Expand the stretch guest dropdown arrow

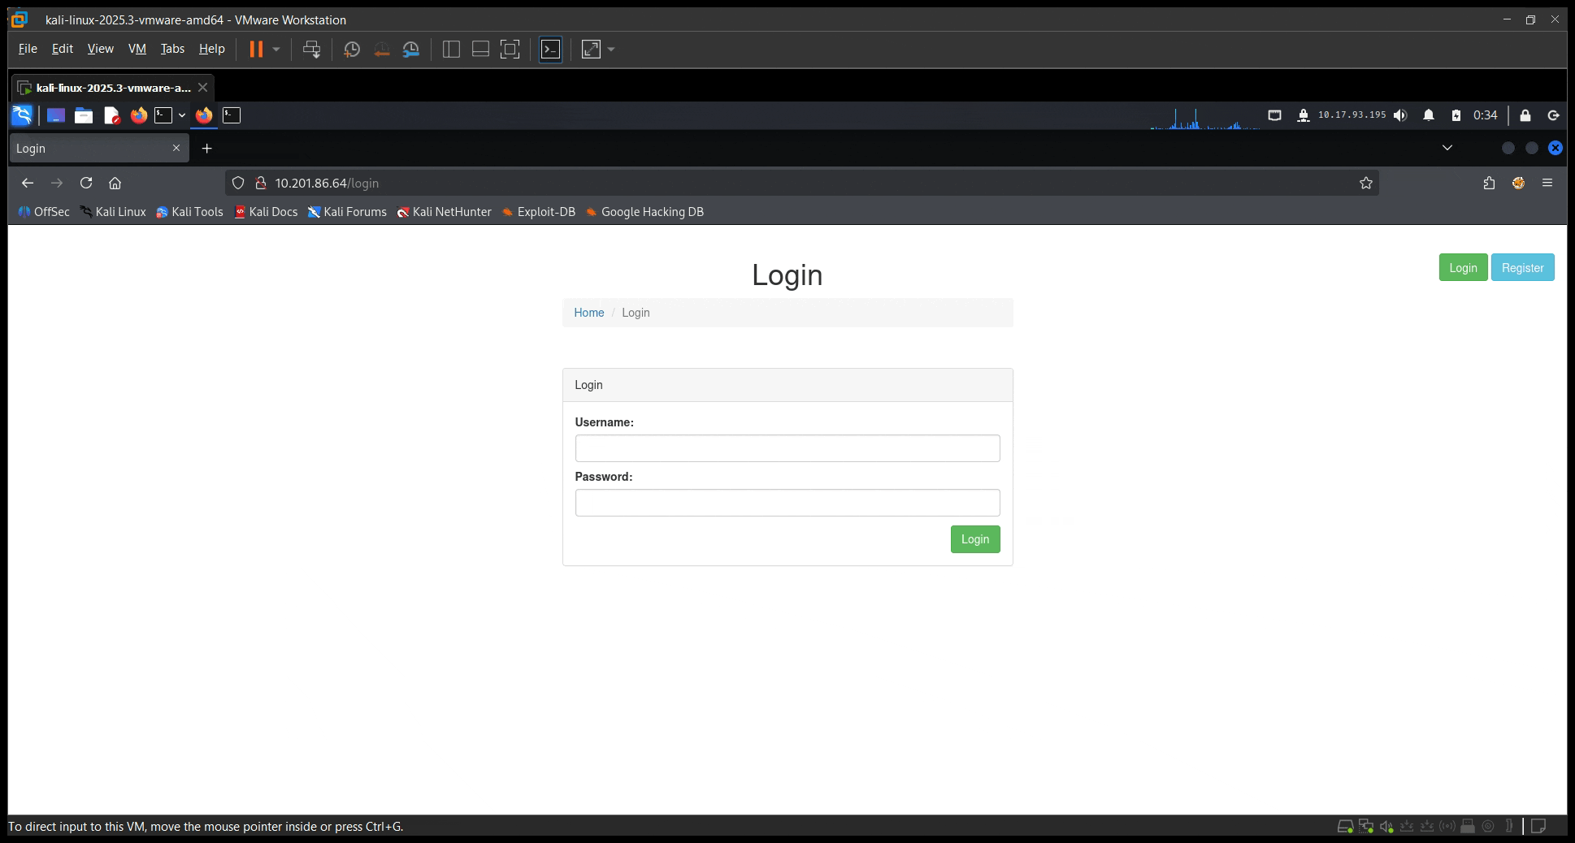pyautogui.click(x=611, y=50)
